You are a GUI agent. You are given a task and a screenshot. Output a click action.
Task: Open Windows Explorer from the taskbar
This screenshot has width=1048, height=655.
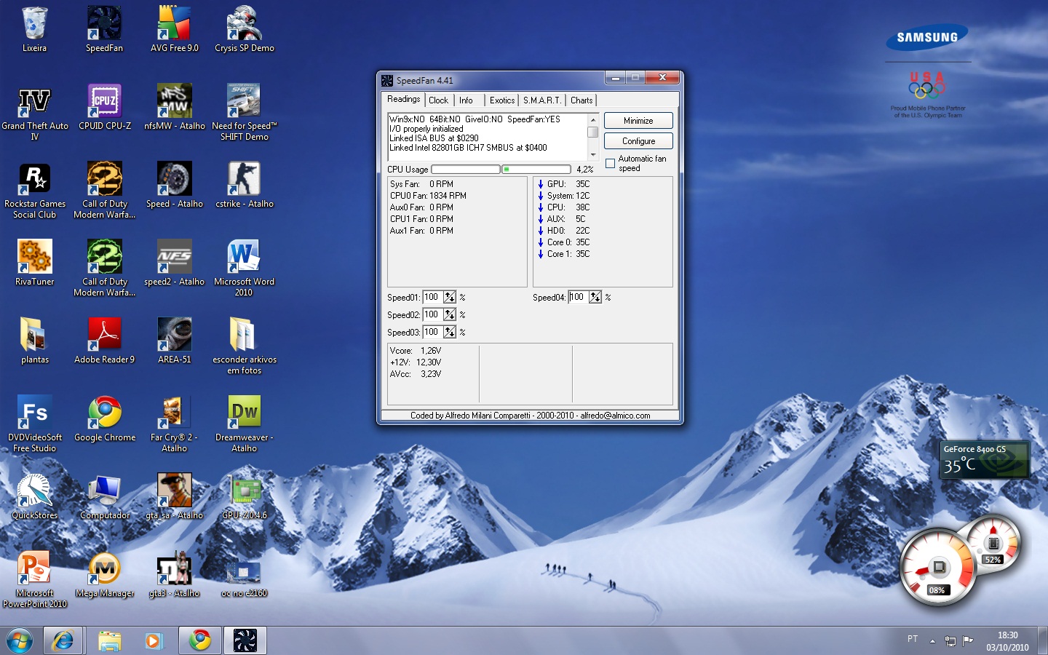tap(109, 640)
